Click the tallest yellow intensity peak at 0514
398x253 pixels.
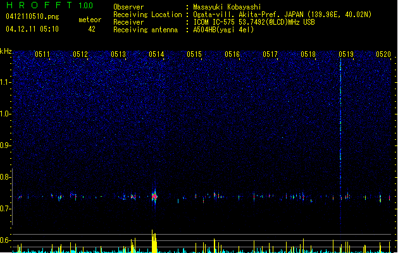click(154, 241)
